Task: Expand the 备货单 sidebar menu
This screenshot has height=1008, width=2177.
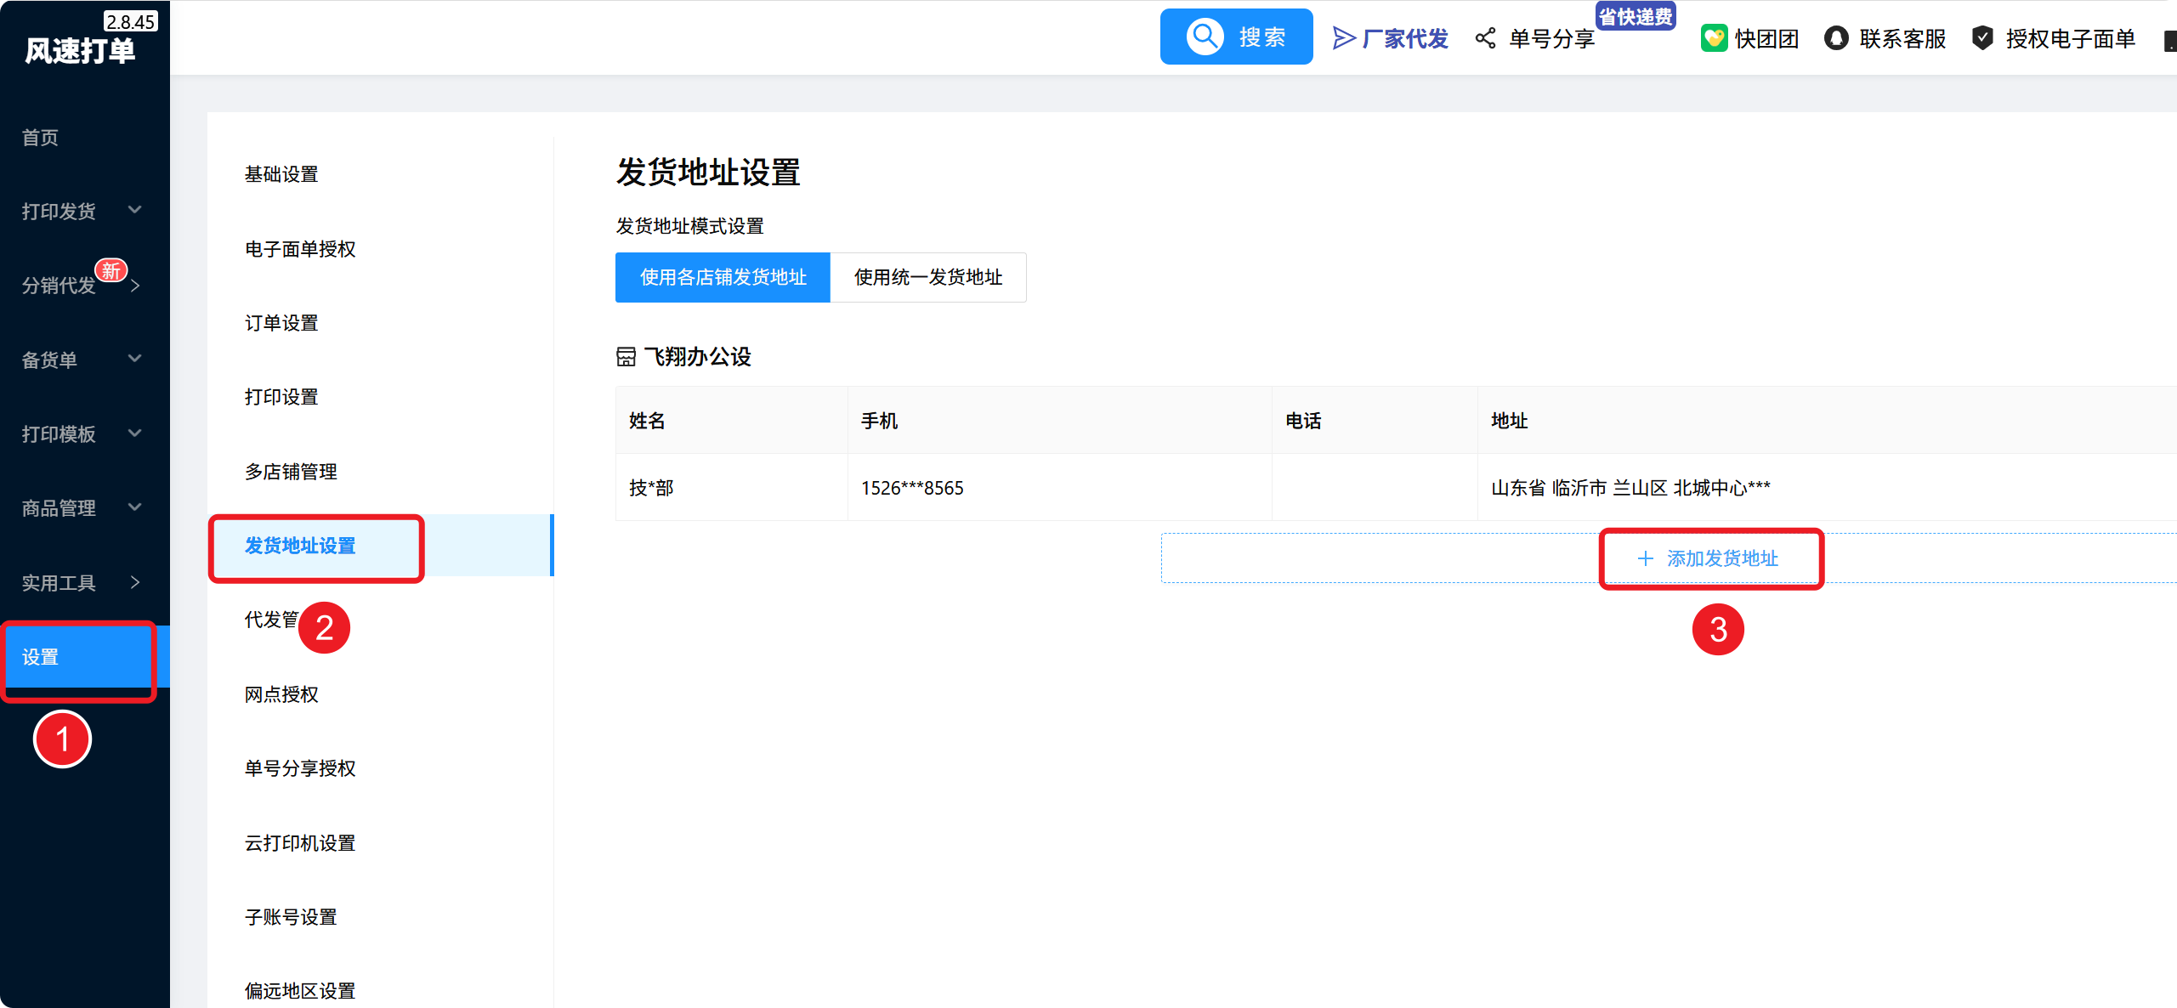Action: point(82,360)
